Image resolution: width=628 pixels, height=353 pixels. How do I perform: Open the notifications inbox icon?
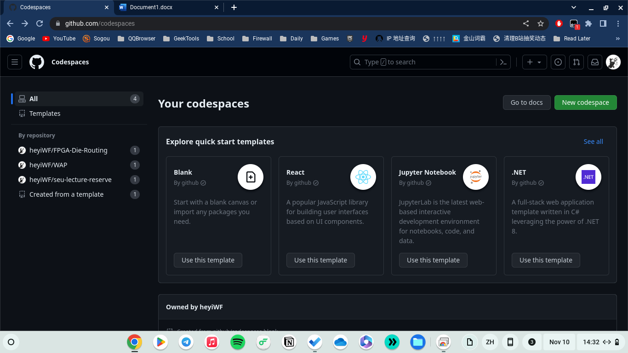click(x=595, y=62)
